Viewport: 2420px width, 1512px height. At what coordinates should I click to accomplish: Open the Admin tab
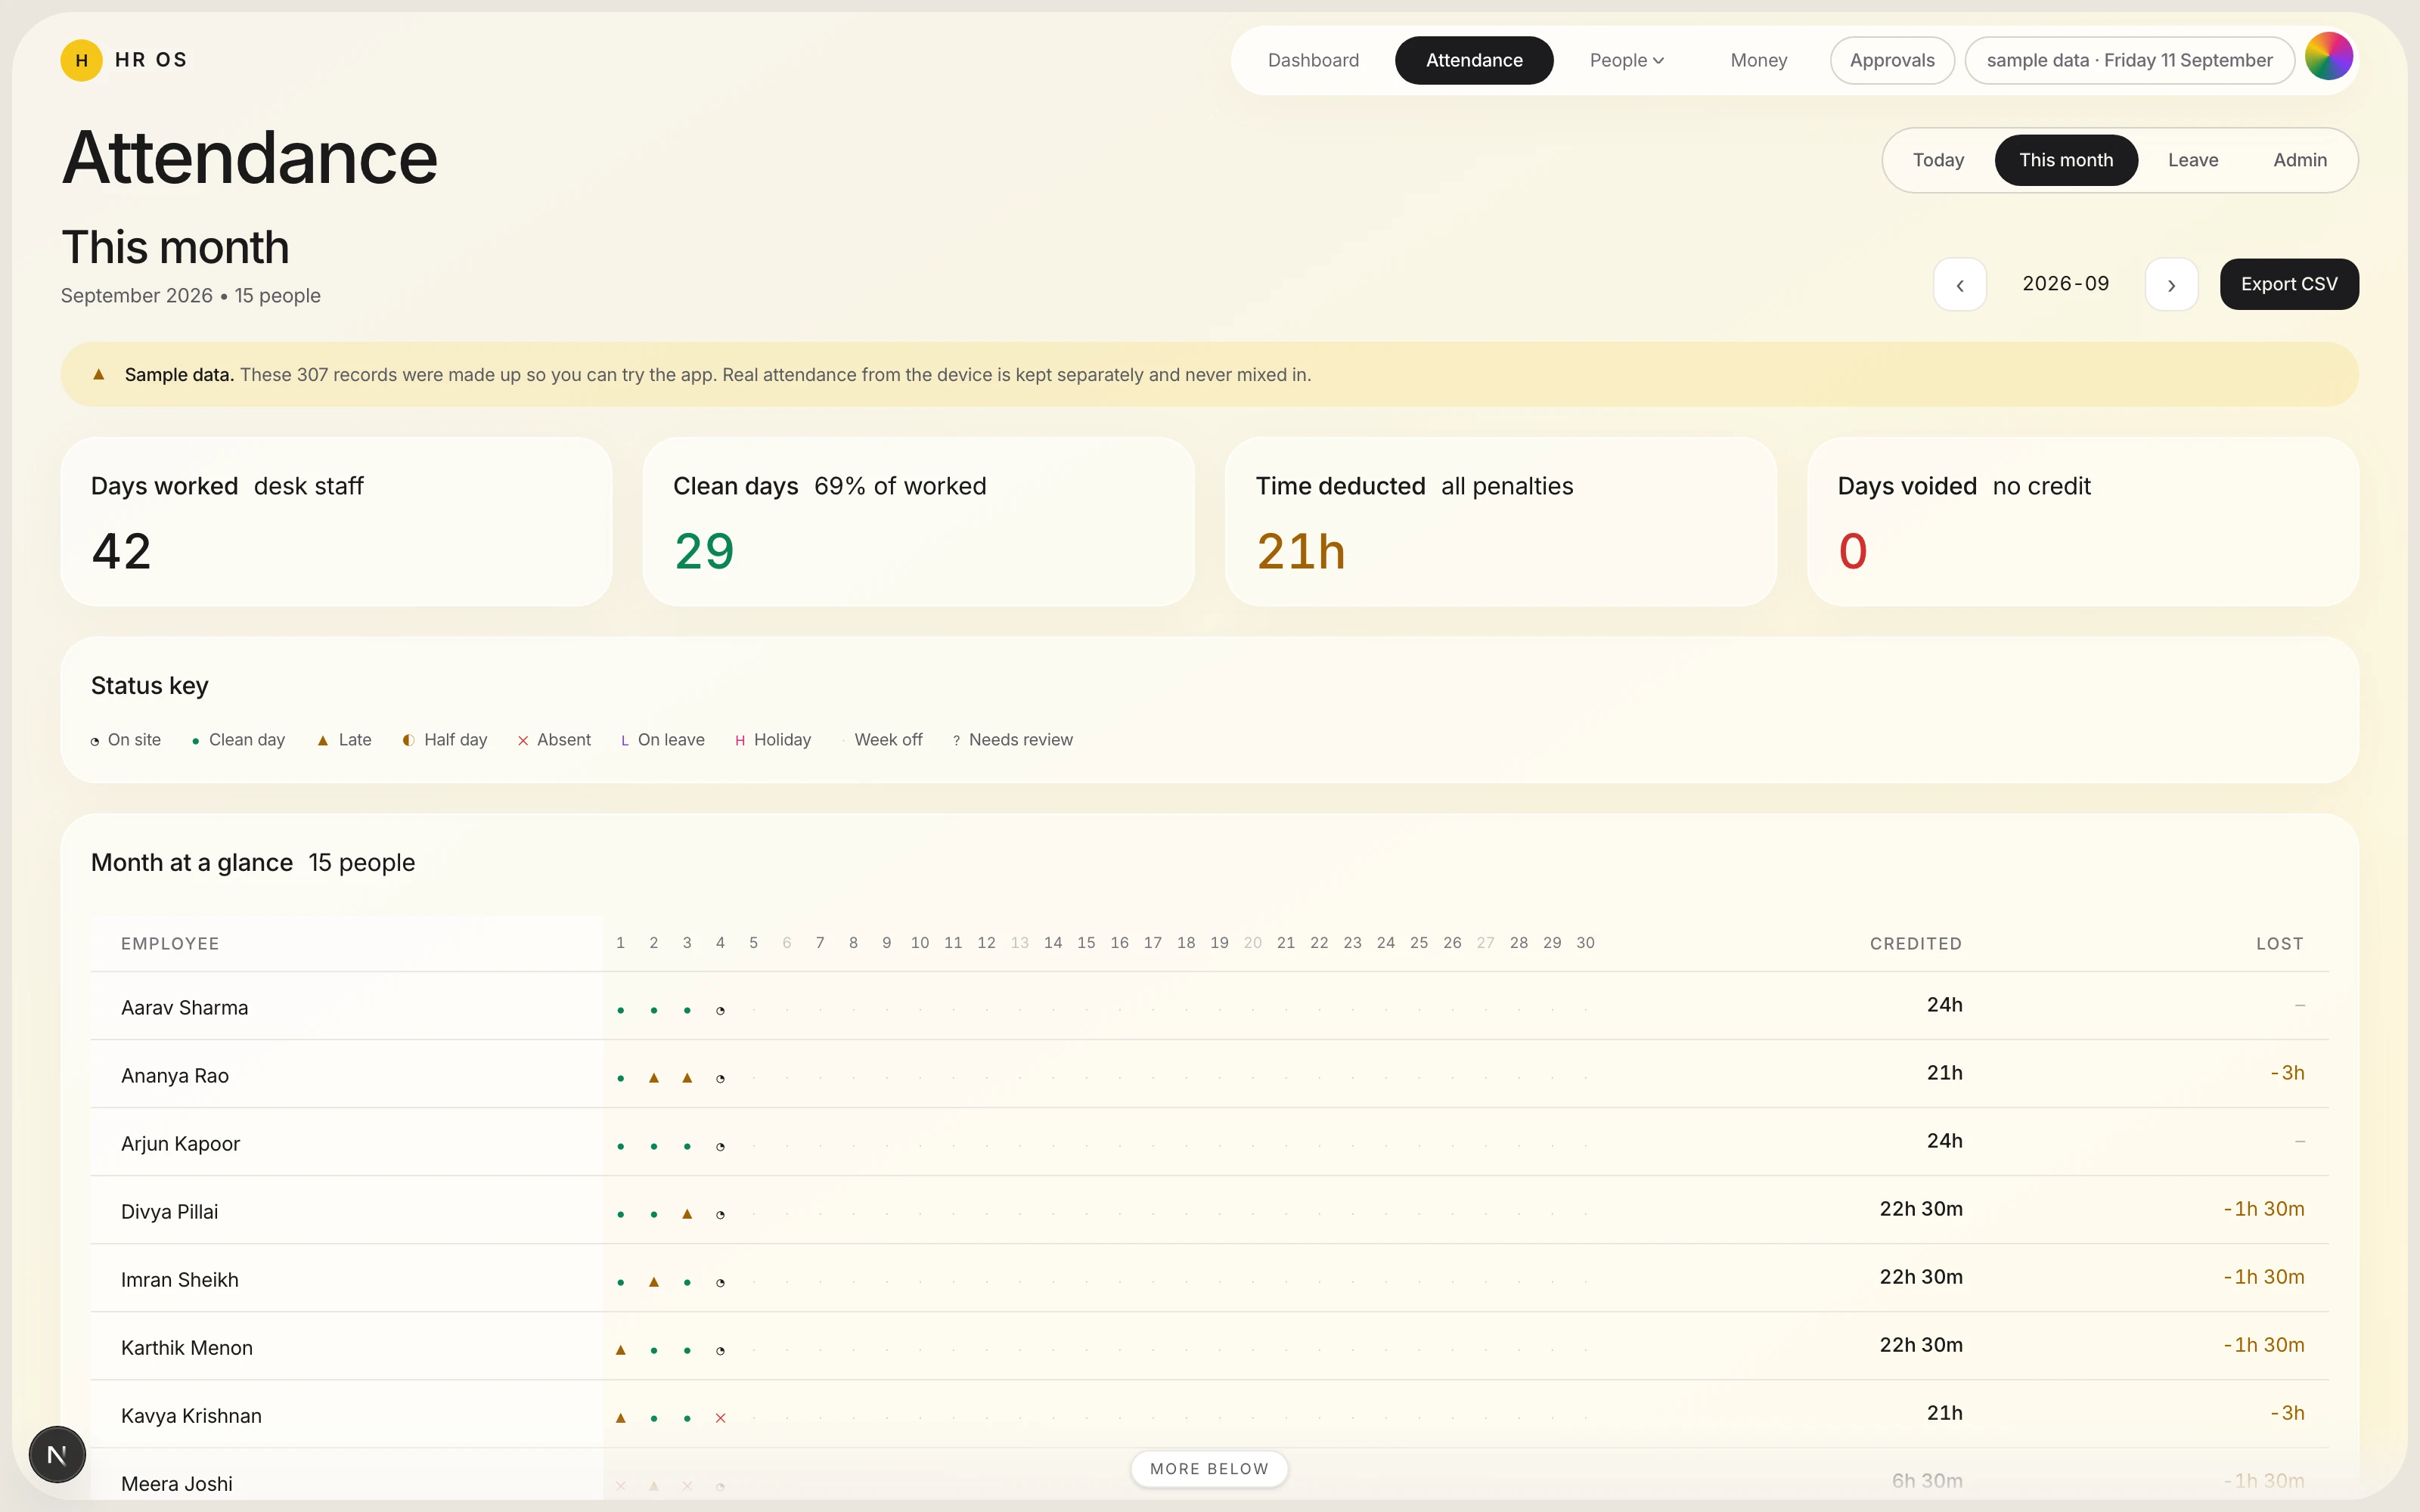point(2300,160)
